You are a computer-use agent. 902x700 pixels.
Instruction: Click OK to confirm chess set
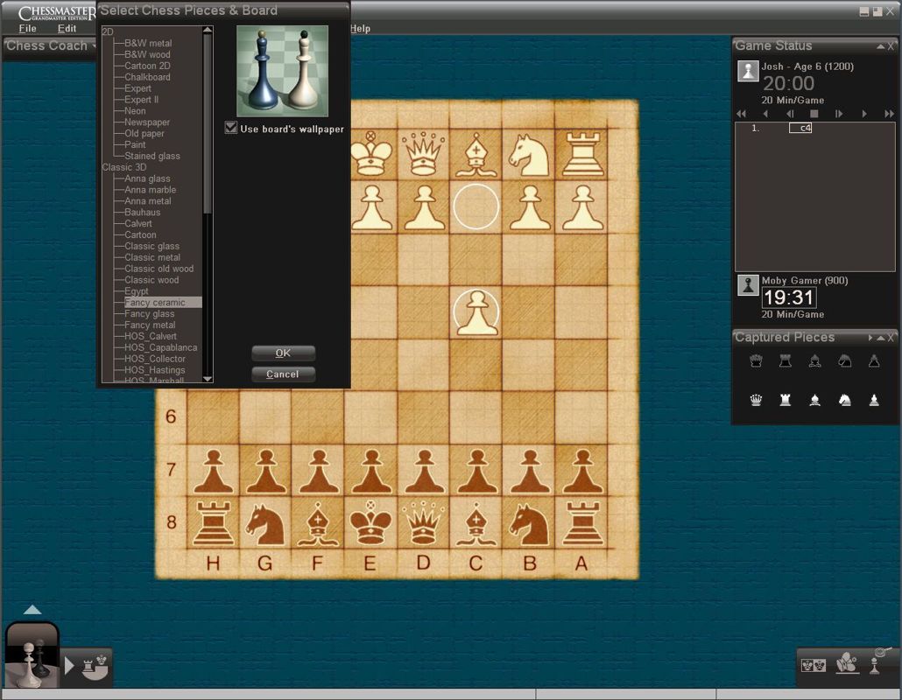[283, 353]
